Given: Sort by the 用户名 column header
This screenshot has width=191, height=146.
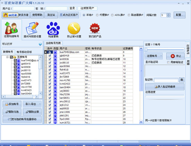Looking at the screenshot, I should pyautogui.click(x=72, y=49).
